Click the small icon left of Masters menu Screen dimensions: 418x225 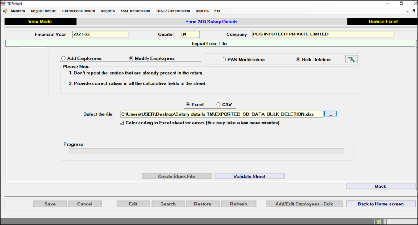pyautogui.click(x=5, y=11)
